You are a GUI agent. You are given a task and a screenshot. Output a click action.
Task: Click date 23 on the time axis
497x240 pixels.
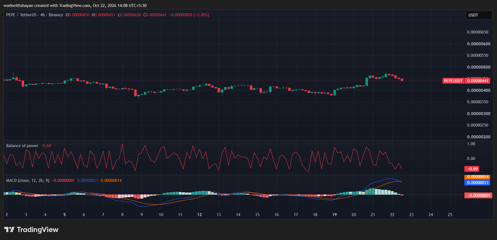412,215
